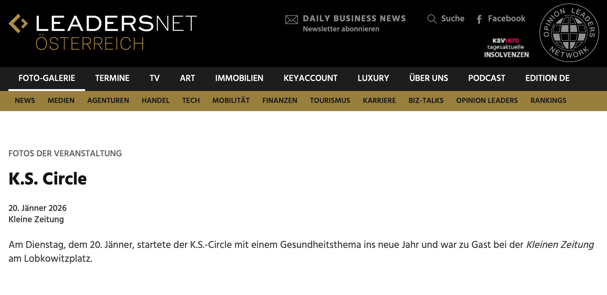
Task: Subscribe via Newsletter abonnieren link
Action: [x=341, y=29]
